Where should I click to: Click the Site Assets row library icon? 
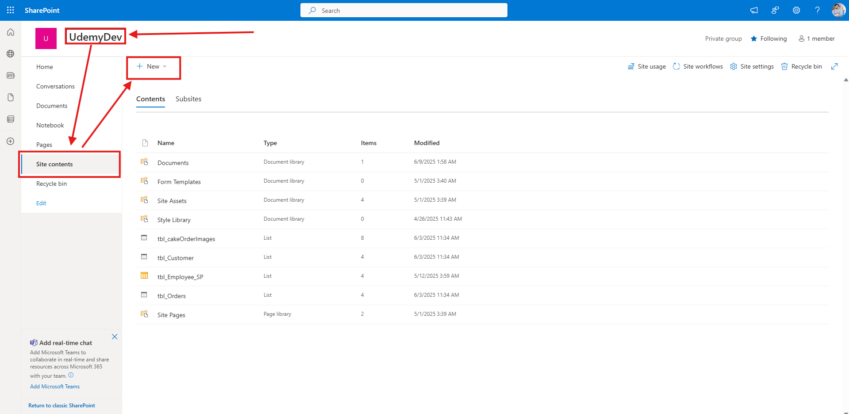(x=144, y=199)
